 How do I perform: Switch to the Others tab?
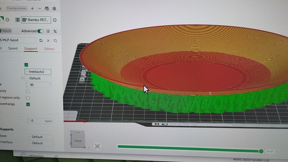(x=49, y=49)
